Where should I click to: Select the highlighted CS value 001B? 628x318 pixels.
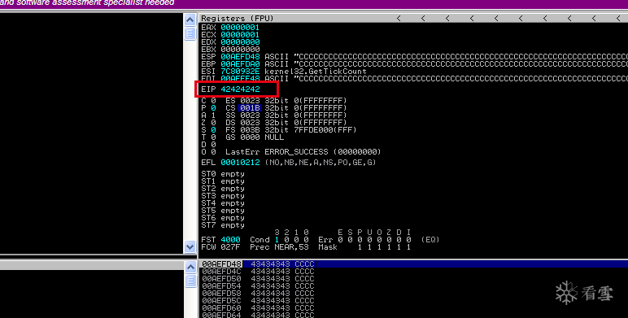pyautogui.click(x=250, y=107)
